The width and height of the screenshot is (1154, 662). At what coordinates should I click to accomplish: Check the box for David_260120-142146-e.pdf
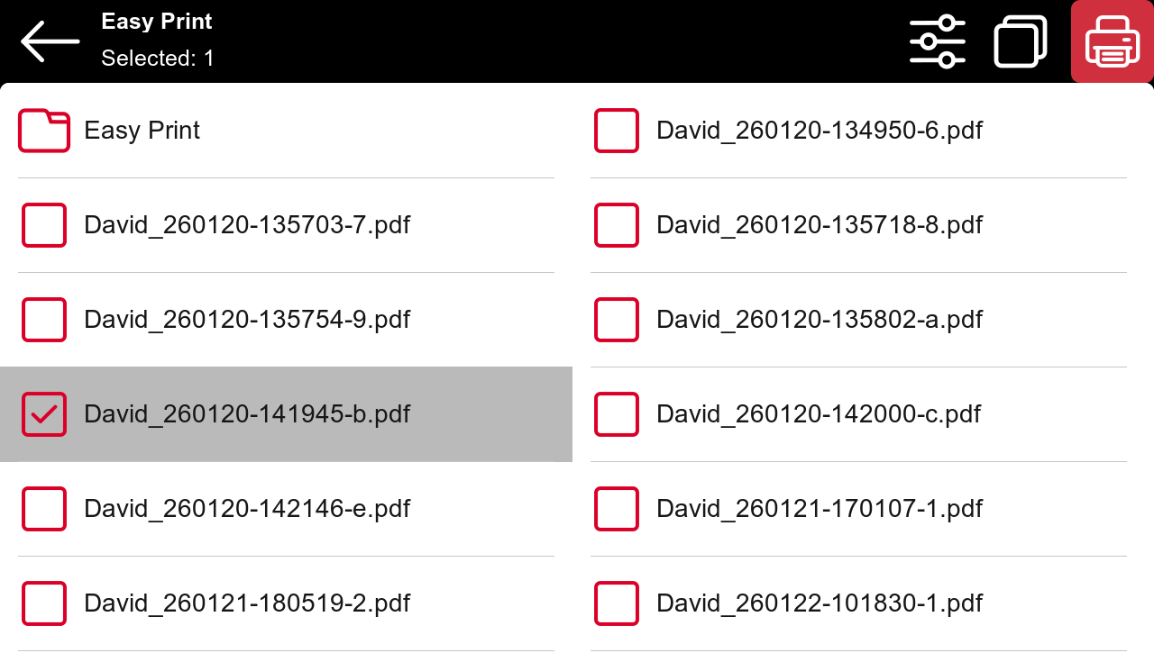coord(44,509)
